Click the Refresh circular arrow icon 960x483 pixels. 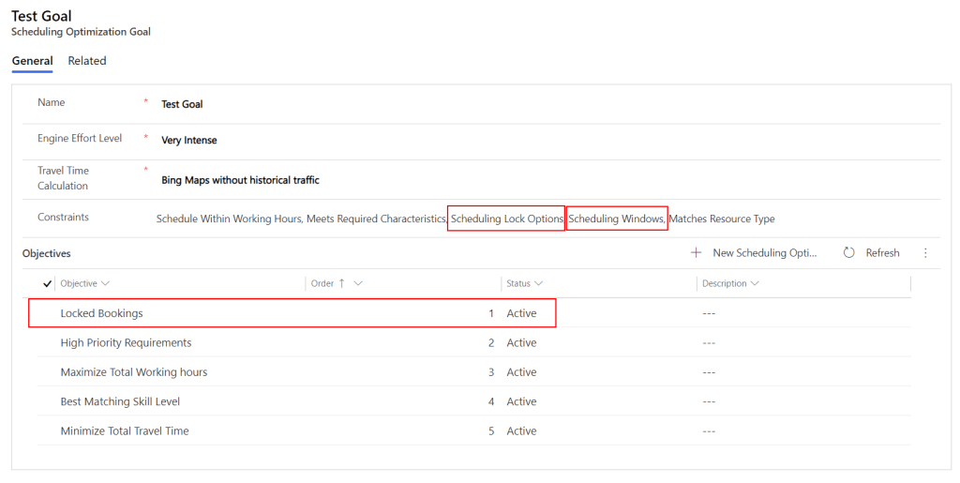point(848,253)
